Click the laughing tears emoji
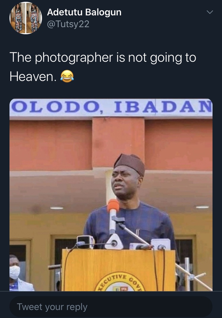Viewport: 222px width, 318px height. (x=67, y=76)
